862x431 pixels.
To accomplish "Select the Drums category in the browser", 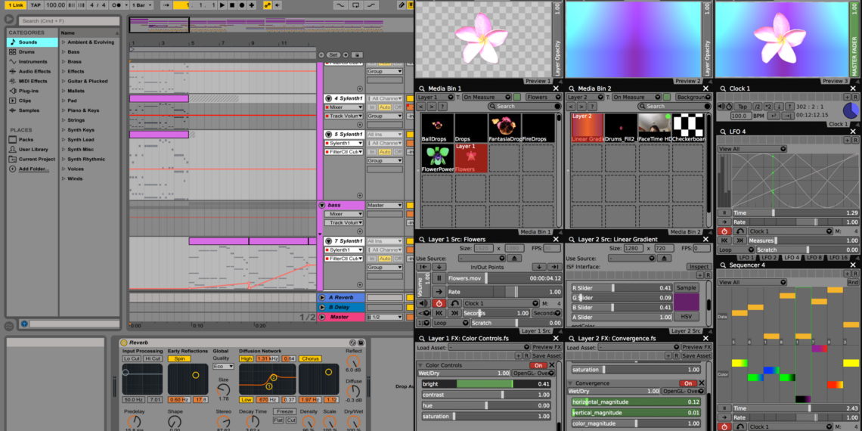I will coord(27,52).
